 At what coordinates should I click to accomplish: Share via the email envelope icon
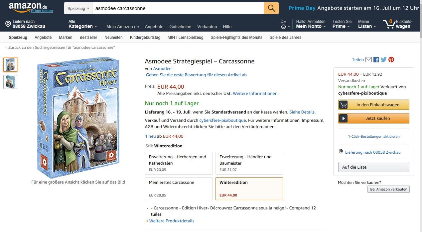pos(368,60)
